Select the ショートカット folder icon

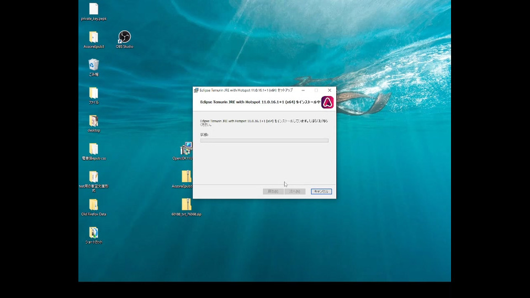click(x=94, y=233)
